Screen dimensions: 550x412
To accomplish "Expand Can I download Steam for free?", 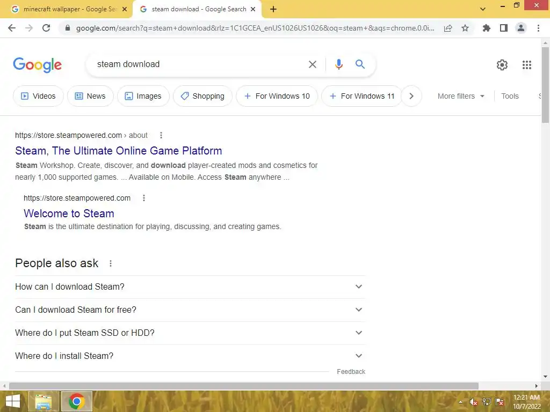I will (190, 310).
